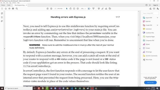Click the taskbar search box
Viewport: 160px width, 90px height.
tap(18, 88)
